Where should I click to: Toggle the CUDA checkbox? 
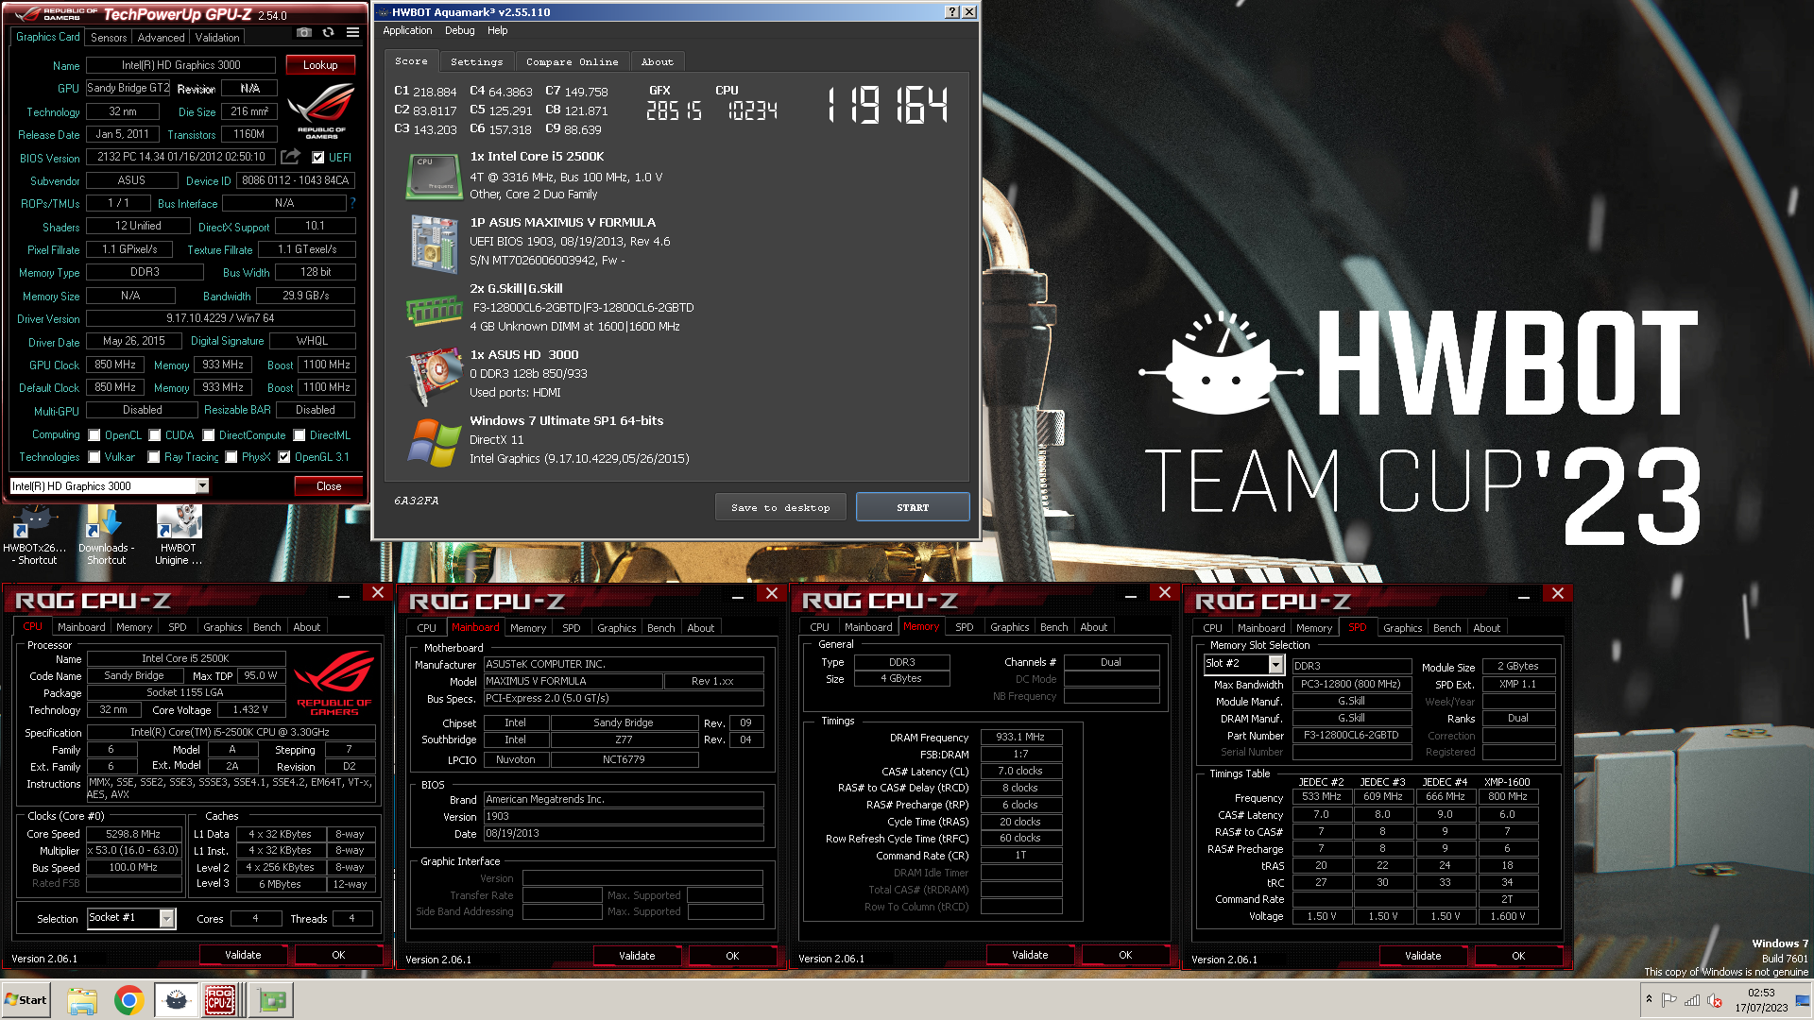(x=155, y=435)
